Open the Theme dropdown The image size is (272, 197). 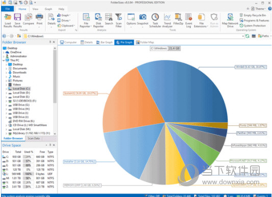click(258, 9)
